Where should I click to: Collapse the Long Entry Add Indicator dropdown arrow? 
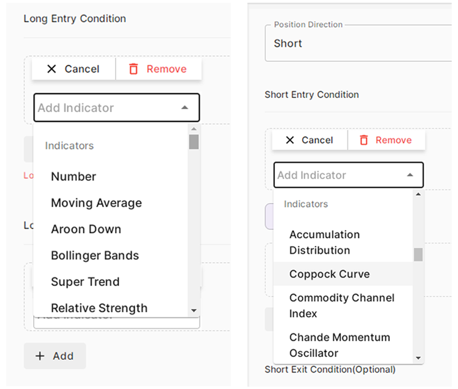click(184, 108)
